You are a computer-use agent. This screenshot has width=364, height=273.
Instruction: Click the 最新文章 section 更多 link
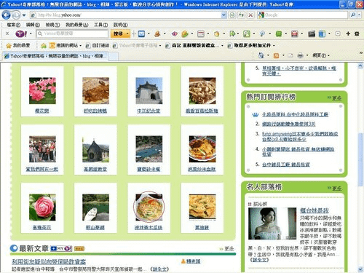229,248
